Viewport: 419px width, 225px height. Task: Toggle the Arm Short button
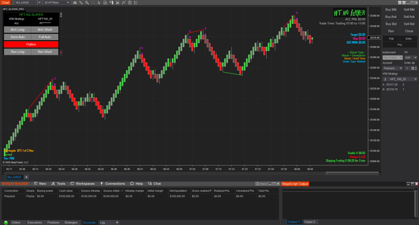pos(45,30)
